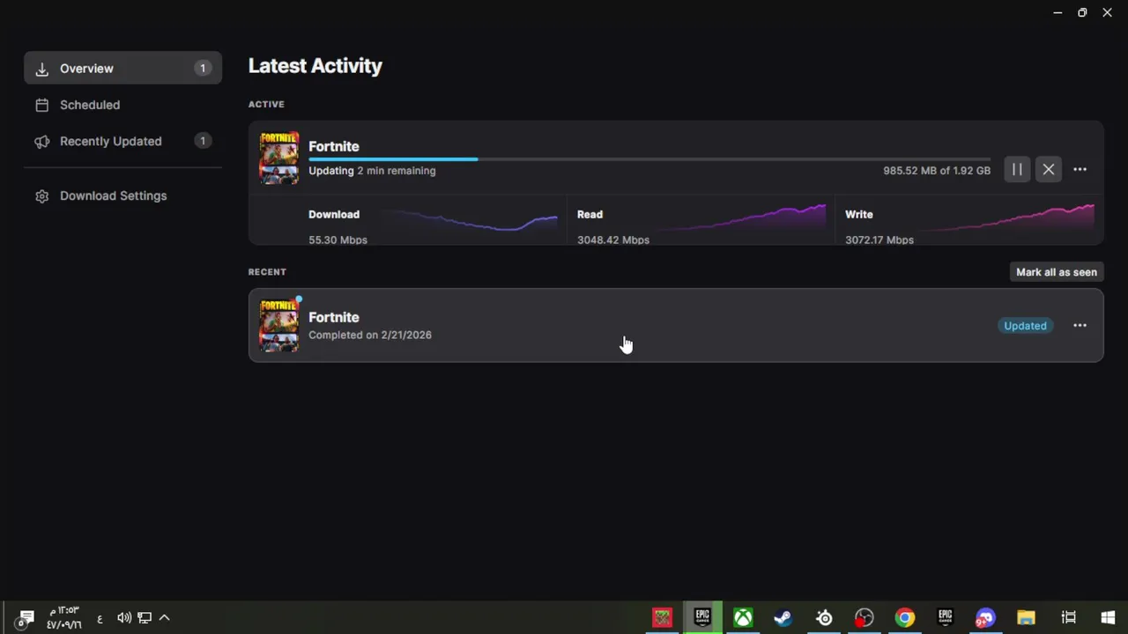Click the network tray icon

pyautogui.click(x=145, y=618)
